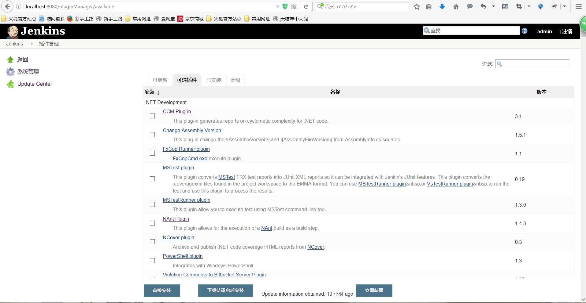Reload the page with the refresh icon
Viewport: 586px width, 303px height.
(x=306, y=6)
